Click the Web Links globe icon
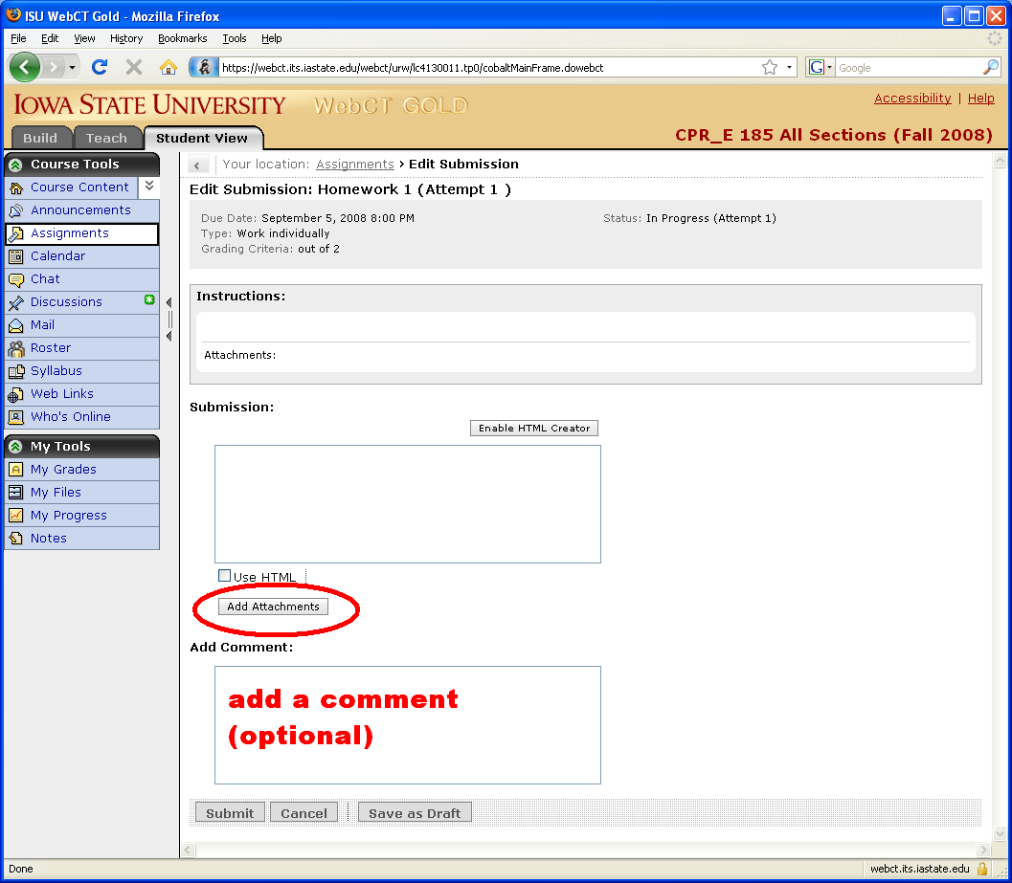The image size is (1012, 883). point(15,394)
